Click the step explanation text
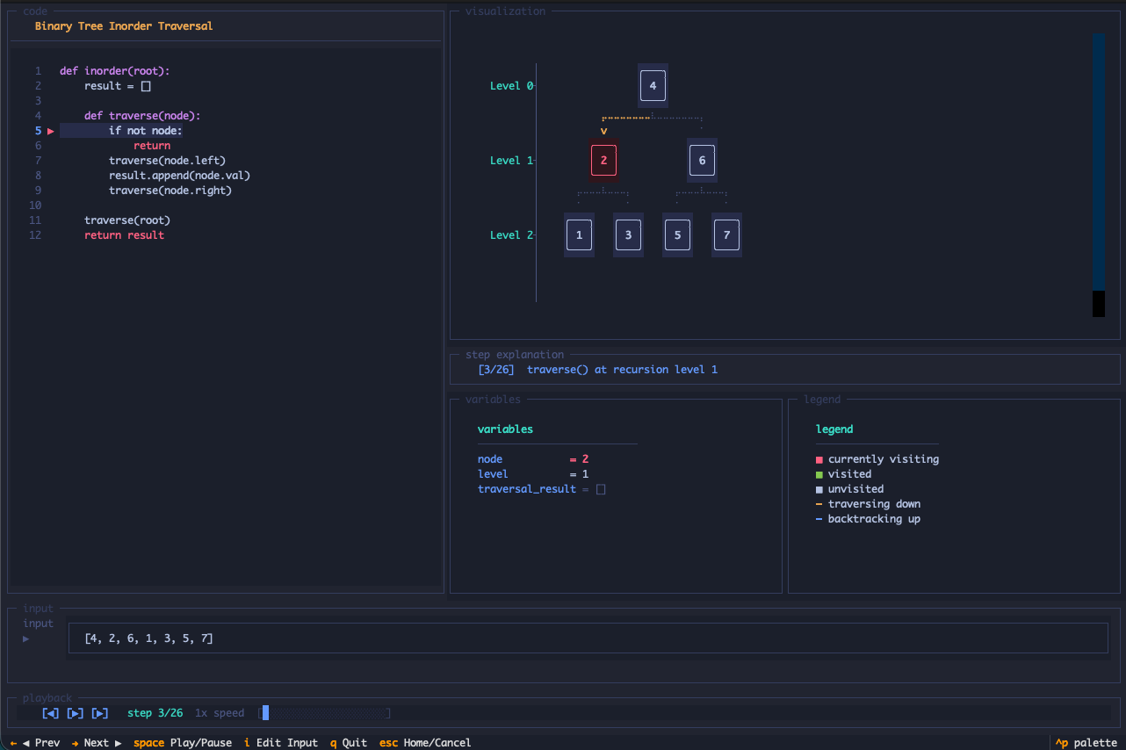This screenshot has height=750, width=1126. pyautogui.click(x=622, y=370)
